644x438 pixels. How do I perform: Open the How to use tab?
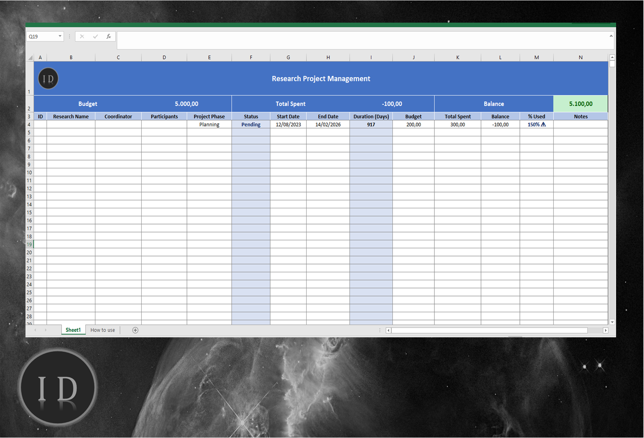point(103,330)
